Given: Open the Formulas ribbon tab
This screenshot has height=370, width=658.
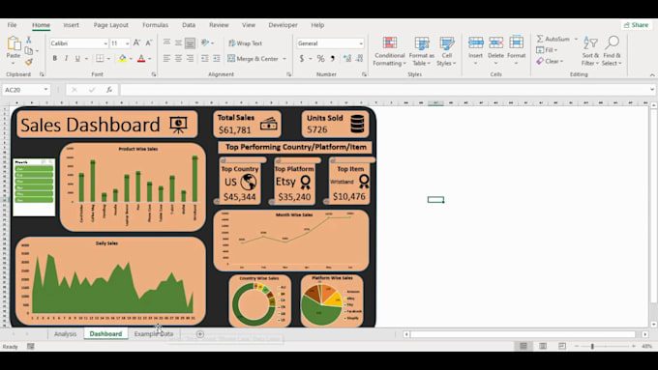Looking at the screenshot, I should pyautogui.click(x=155, y=25).
